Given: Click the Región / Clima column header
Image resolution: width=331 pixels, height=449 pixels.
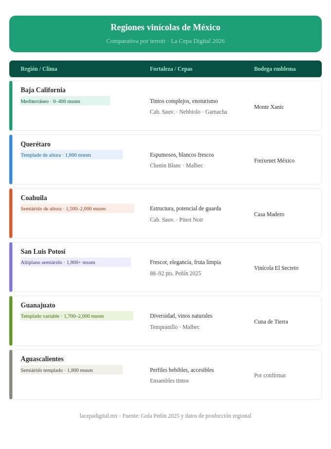Looking at the screenshot, I should pyautogui.click(x=39, y=69).
